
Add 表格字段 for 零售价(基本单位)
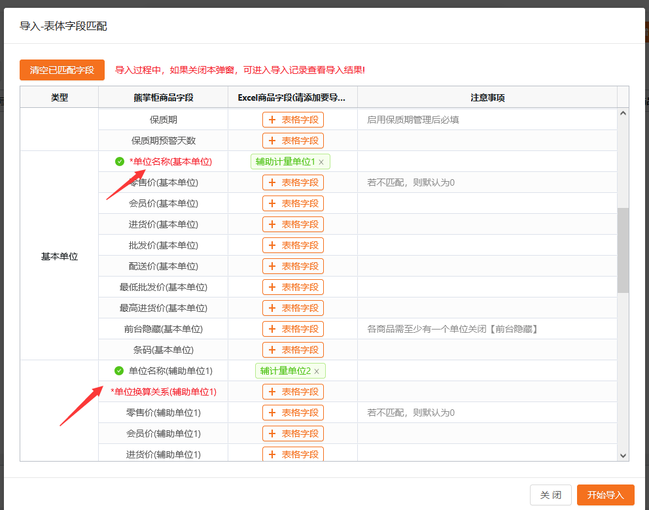[x=293, y=182]
